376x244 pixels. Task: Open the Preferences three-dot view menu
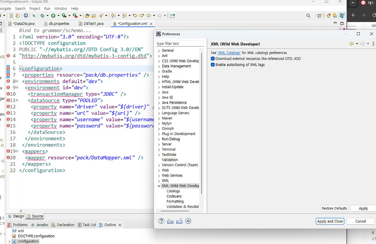373,44
